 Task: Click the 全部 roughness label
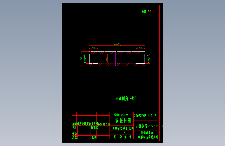(x=144, y=12)
